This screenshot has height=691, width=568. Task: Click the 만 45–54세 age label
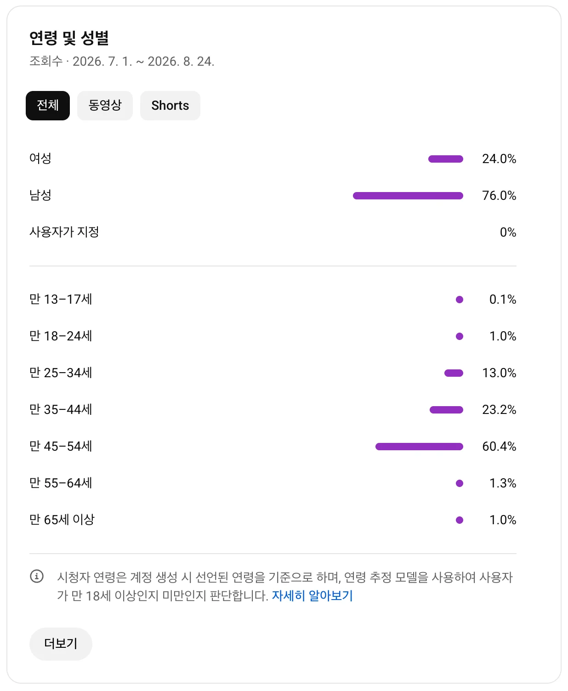[61, 446]
